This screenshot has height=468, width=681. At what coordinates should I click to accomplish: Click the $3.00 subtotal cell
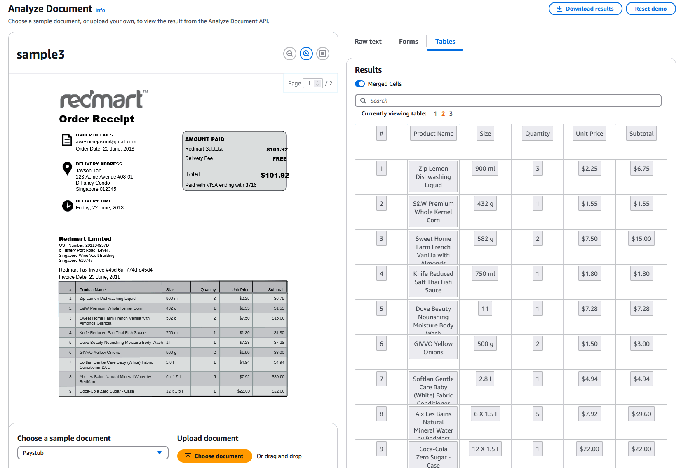click(x=641, y=343)
